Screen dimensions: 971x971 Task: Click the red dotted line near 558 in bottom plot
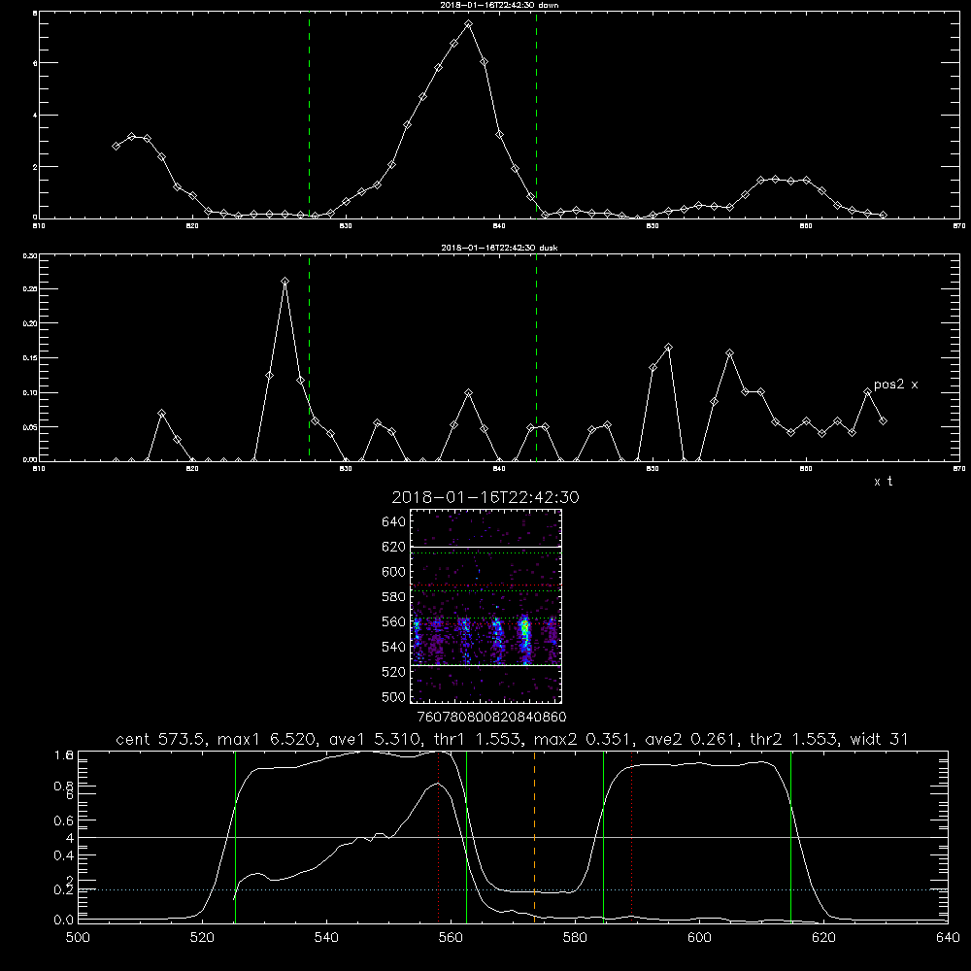tap(439, 836)
